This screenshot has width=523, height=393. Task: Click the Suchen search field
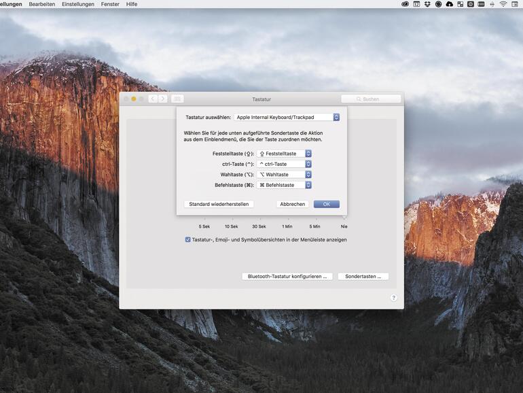[x=371, y=99]
